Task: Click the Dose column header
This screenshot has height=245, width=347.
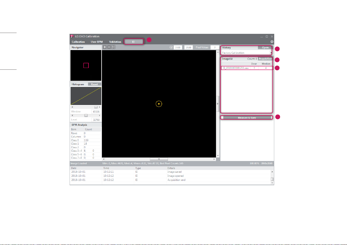Action: coord(254,64)
